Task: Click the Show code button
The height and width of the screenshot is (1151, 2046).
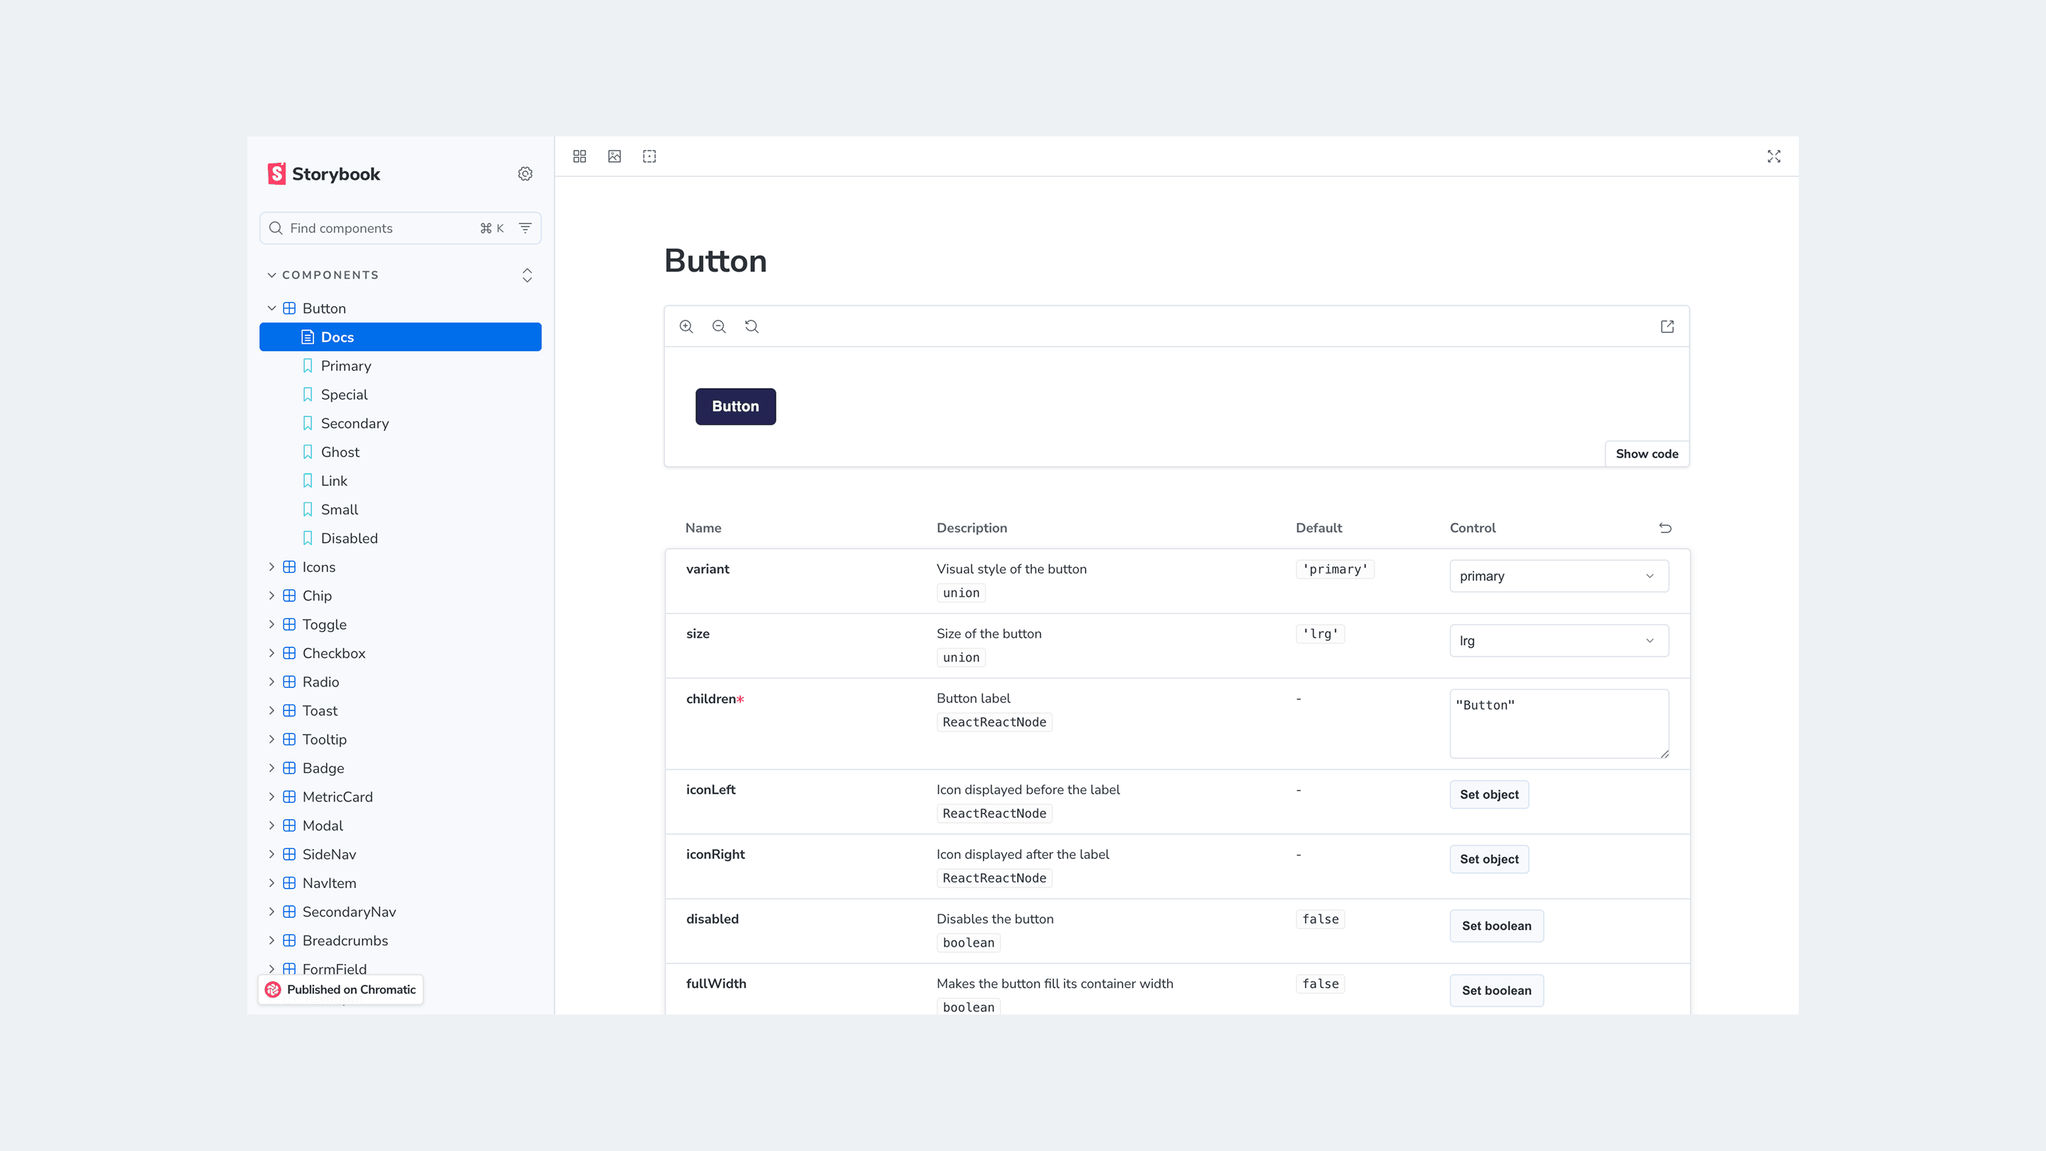Action: (x=1647, y=453)
